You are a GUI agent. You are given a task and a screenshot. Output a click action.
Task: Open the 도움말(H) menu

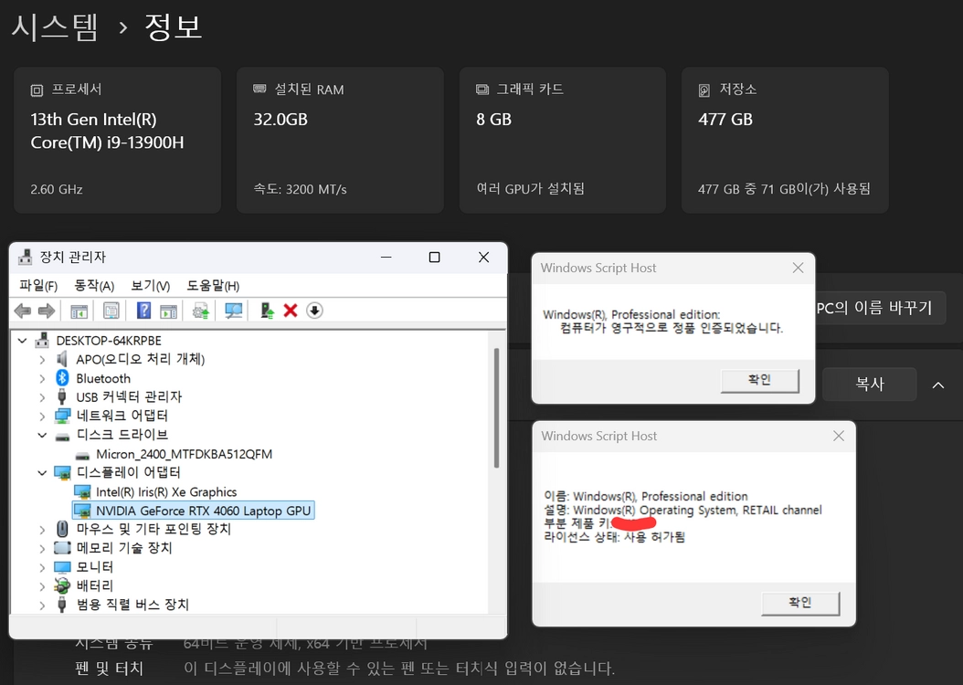click(213, 285)
